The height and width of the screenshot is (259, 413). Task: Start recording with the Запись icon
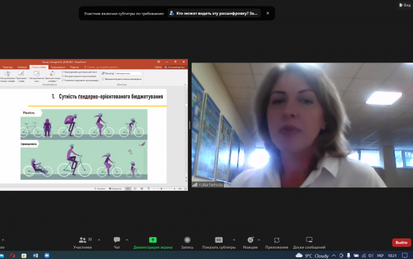[x=187, y=241]
